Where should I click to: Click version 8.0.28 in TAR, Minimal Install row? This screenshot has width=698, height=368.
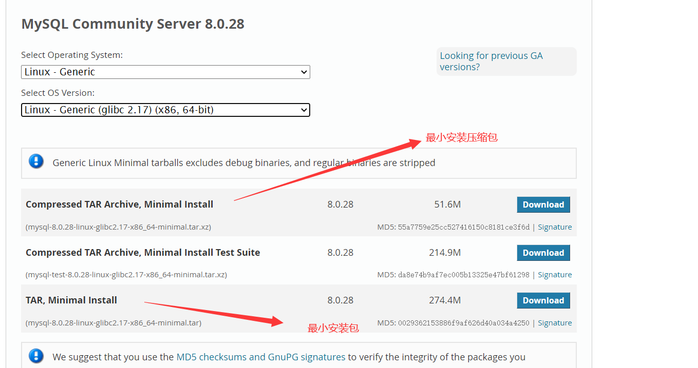click(341, 300)
